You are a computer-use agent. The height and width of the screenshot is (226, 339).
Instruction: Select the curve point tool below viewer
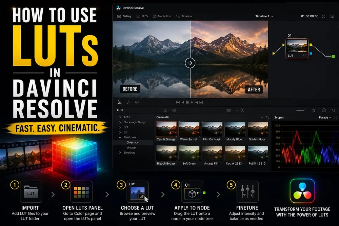[128, 102]
